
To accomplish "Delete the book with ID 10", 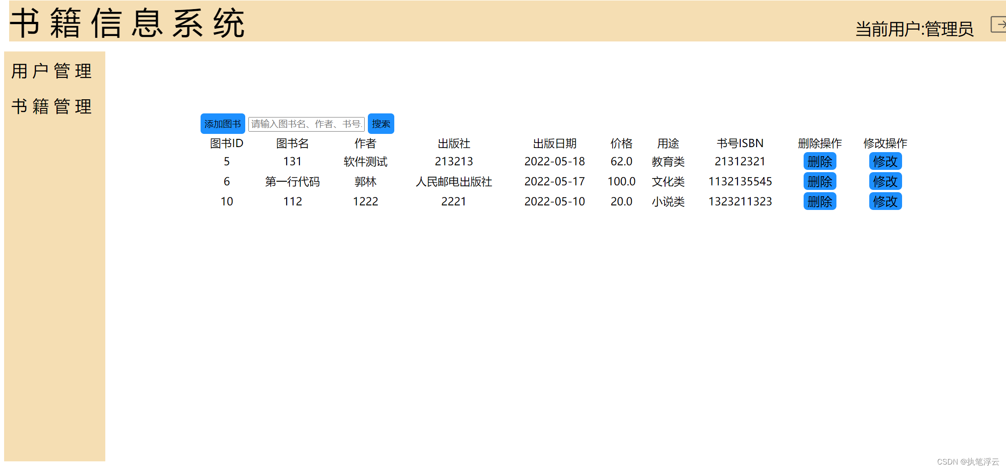I will coord(820,201).
